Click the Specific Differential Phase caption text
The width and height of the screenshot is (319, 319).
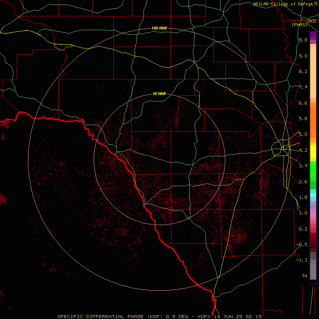coord(110,317)
